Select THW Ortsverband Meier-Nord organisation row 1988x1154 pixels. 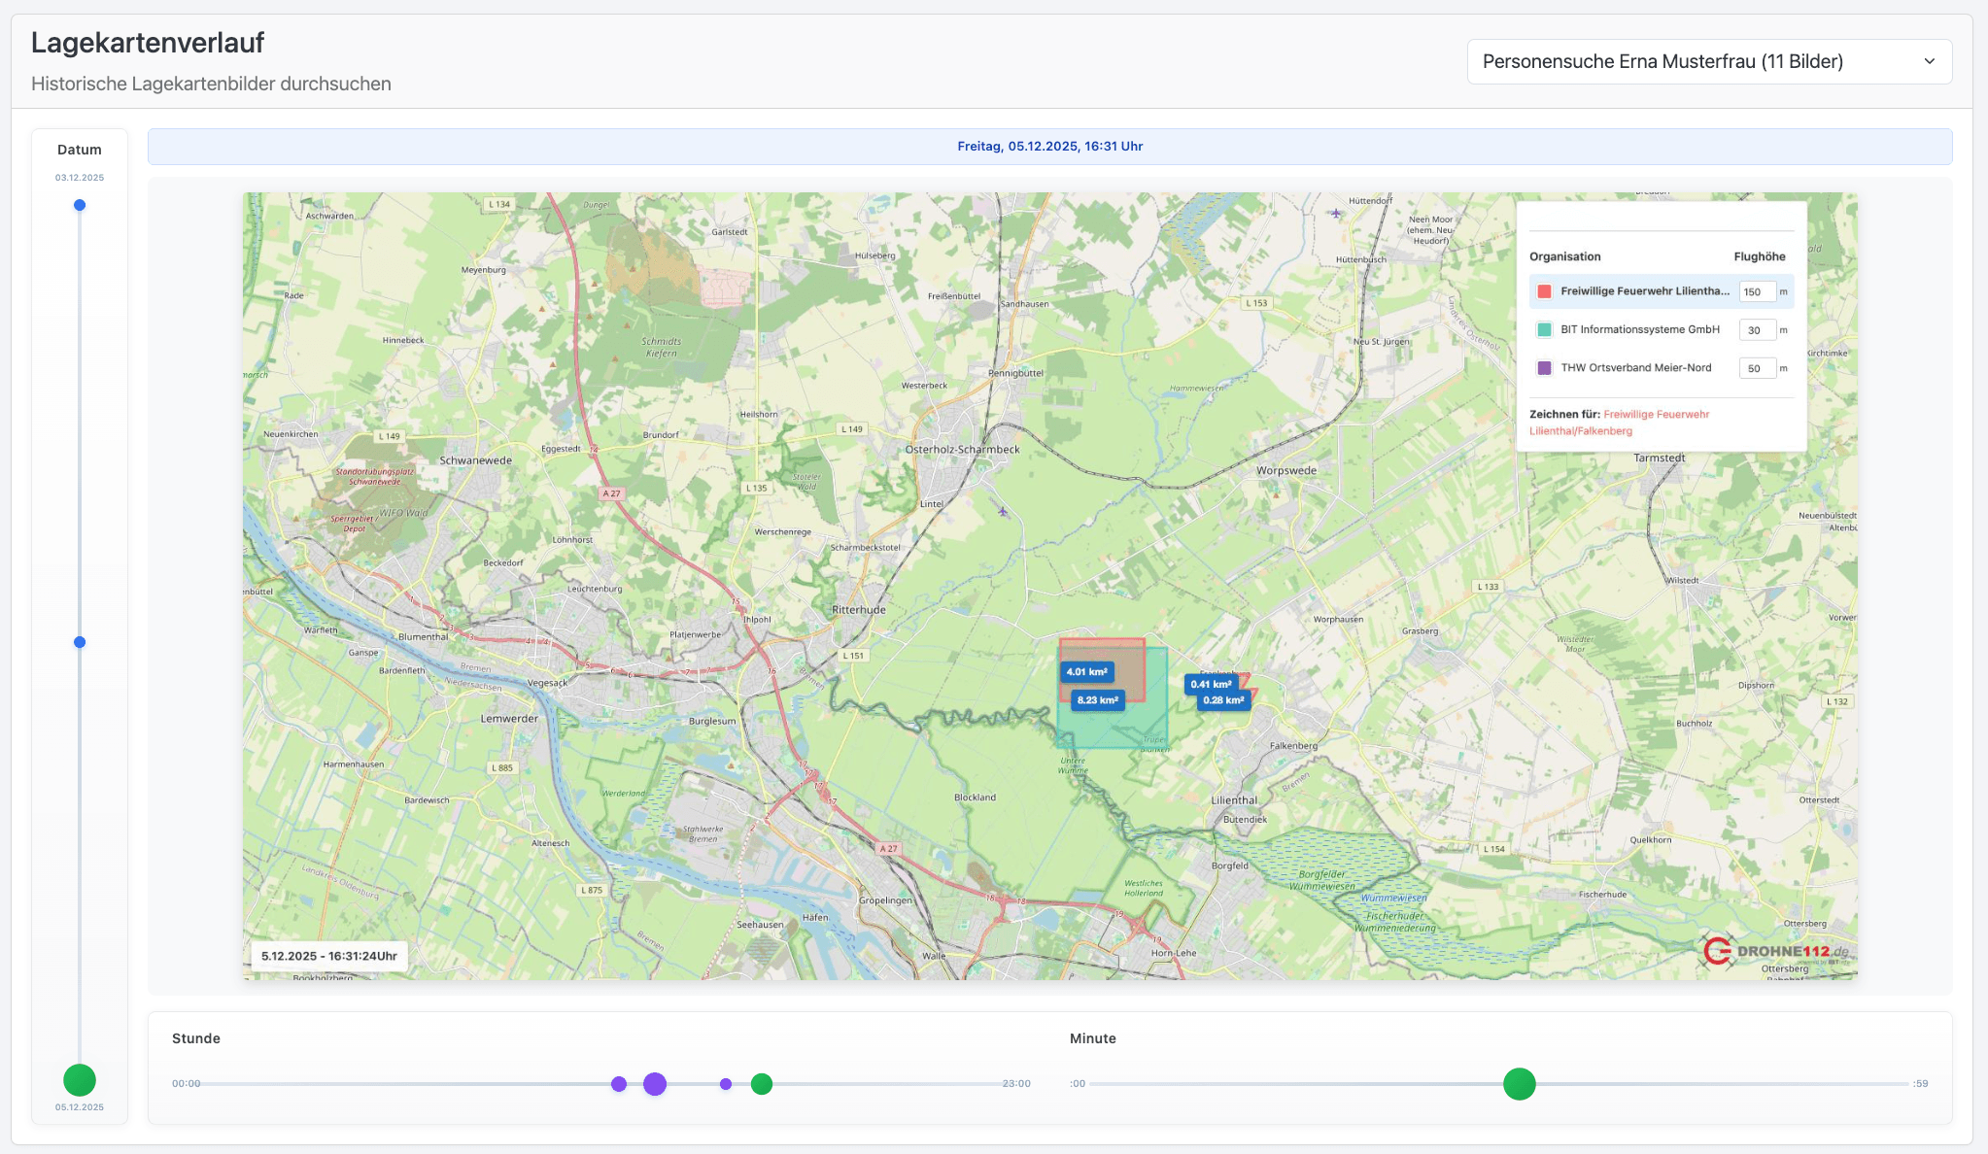click(1635, 368)
